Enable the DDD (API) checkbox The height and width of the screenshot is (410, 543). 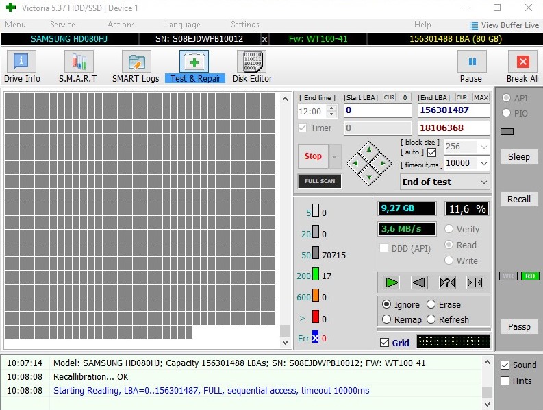coord(384,248)
